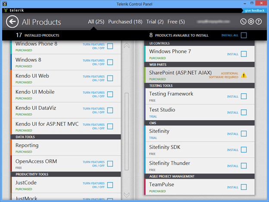Select SharePoint (ASP.NET AJAX) product
Image resolution: width=269 pixels, height=202 pixels.
pyautogui.click(x=199, y=75)
